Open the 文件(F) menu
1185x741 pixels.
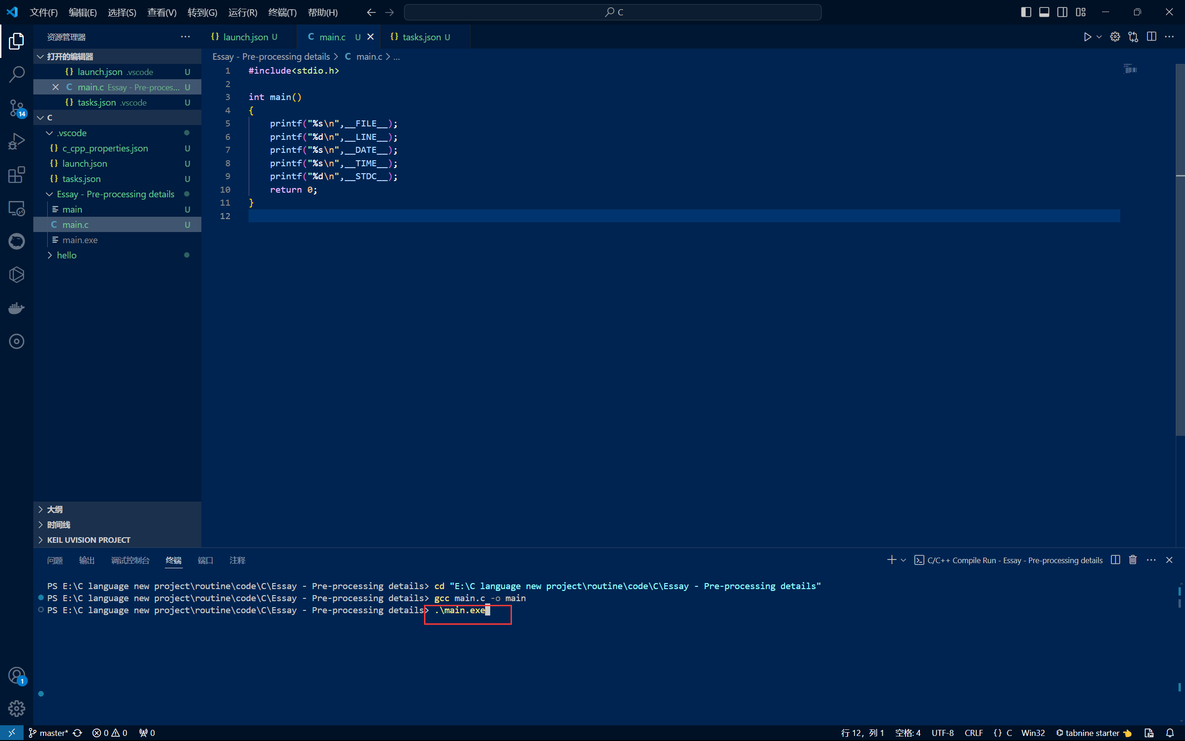click(44, 12)
